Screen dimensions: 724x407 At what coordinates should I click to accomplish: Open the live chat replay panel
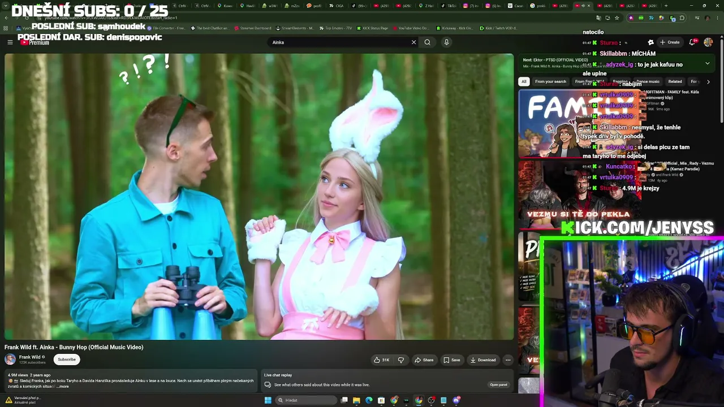click(x=498, y=385)
